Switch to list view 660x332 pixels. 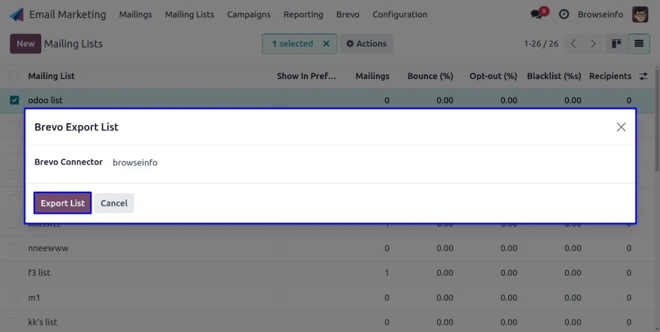click(639, 44)
